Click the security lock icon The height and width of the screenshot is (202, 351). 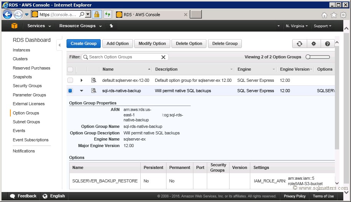click(97, 15)
